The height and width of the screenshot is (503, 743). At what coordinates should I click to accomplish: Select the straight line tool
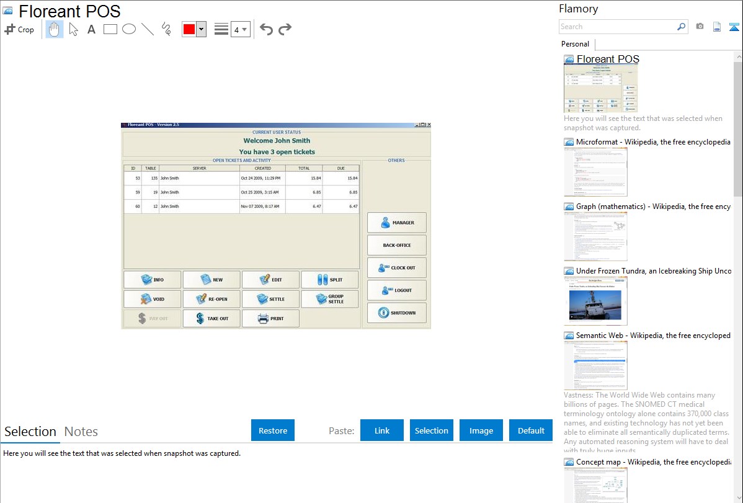(147, 29)
